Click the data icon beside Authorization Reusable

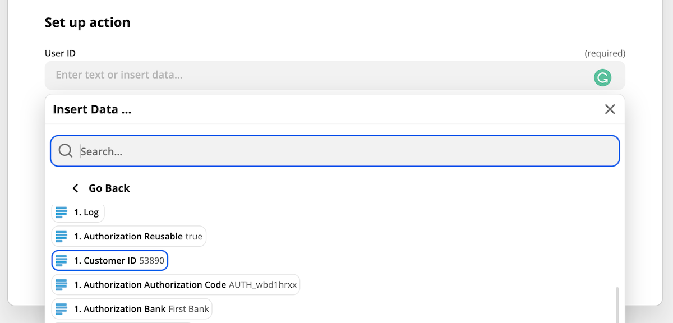pyautogui.click(x=62, y=236)
